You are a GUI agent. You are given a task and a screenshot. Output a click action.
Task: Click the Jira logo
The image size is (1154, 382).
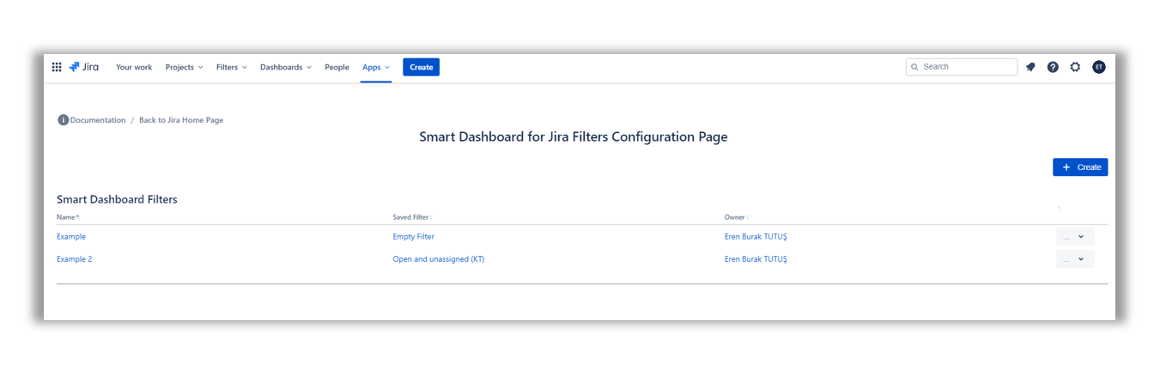coord(84,67)
